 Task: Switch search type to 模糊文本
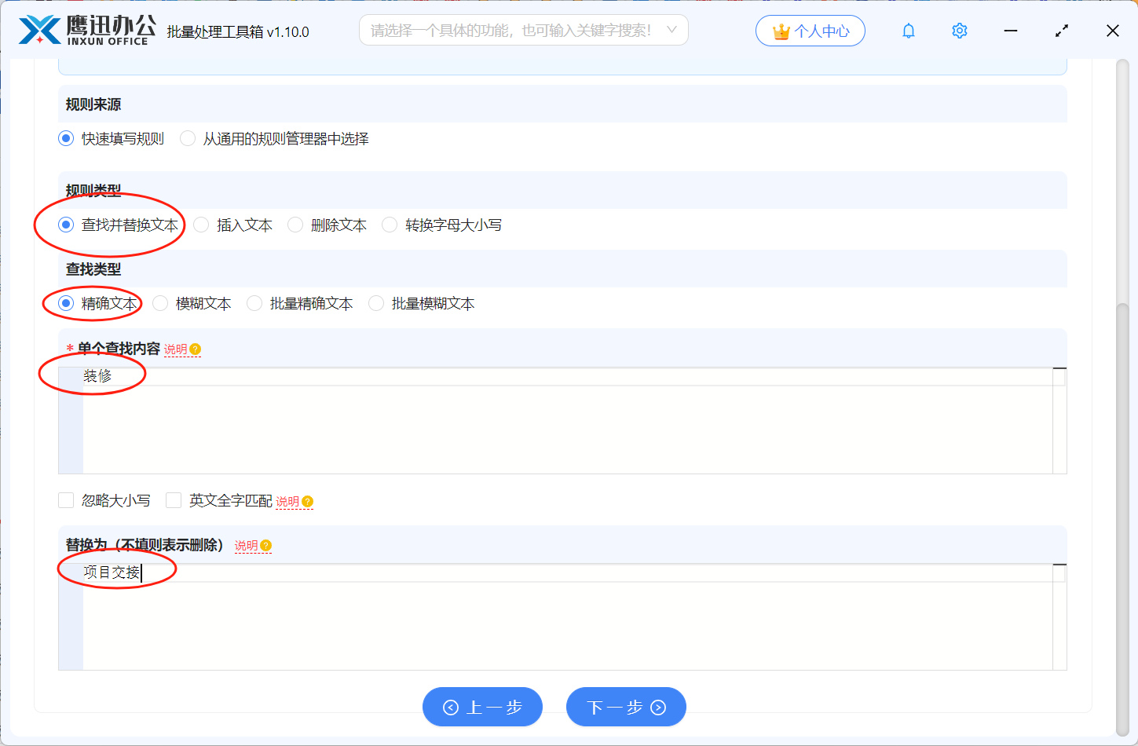click(x=160, y=303)
